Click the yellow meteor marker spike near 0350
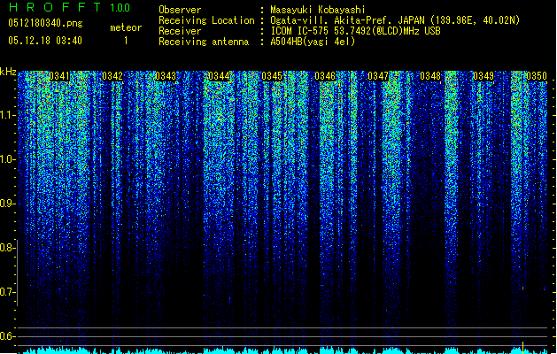The image size is (557, 354). (x=522, y=347)
